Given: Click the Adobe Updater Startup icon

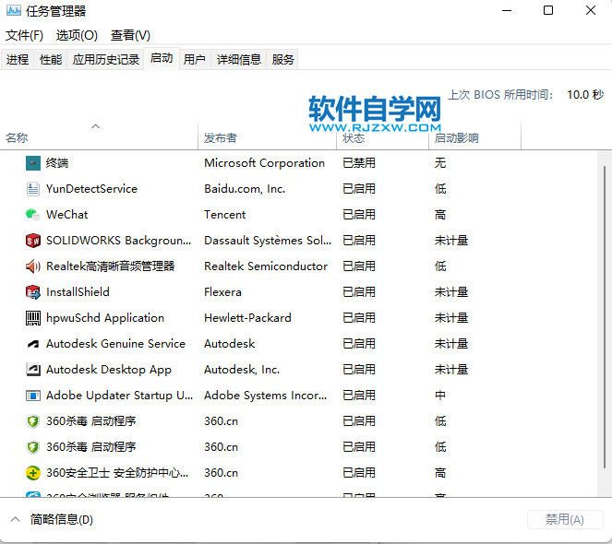Looking at the screenshot, I should point(33,396).
